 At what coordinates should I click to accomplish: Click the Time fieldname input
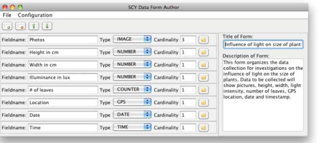tap(63, 128)
